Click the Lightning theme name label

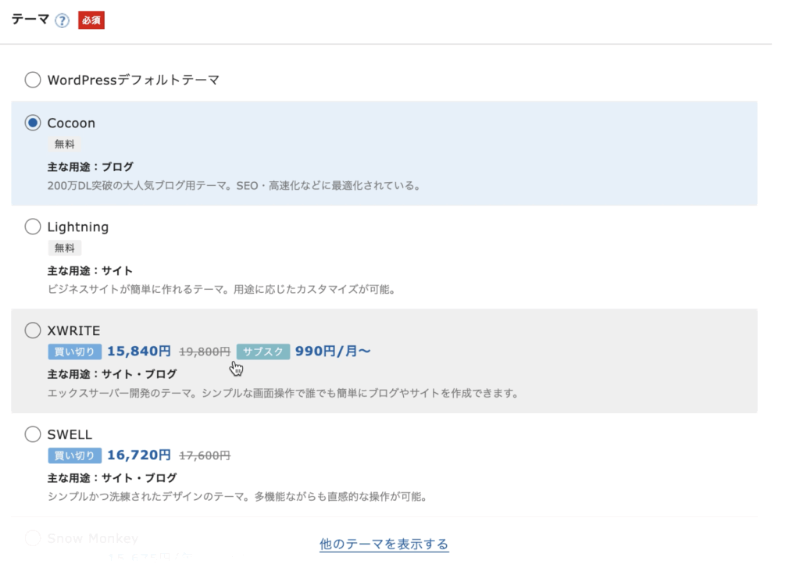coord(78,227)
